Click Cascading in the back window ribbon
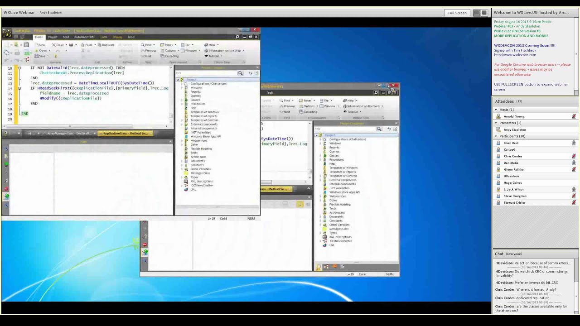Viewport: 580px width, 326px height. 309,112
